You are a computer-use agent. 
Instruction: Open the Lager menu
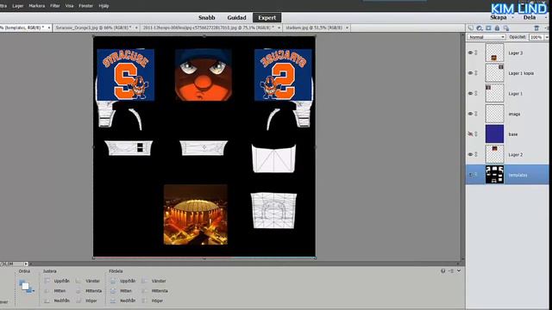[17, 6]
